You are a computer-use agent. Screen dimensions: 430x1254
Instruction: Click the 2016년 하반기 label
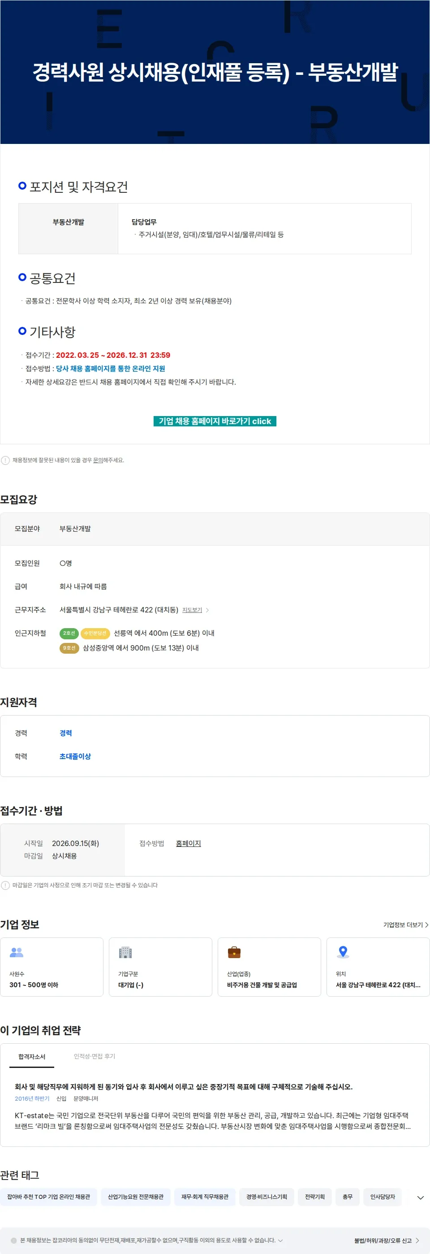coord(32,1098)
